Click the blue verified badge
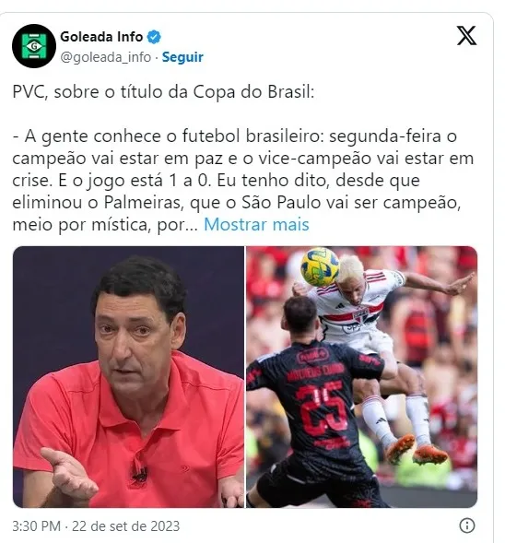505x543 pixels. (x=154, y=37)
